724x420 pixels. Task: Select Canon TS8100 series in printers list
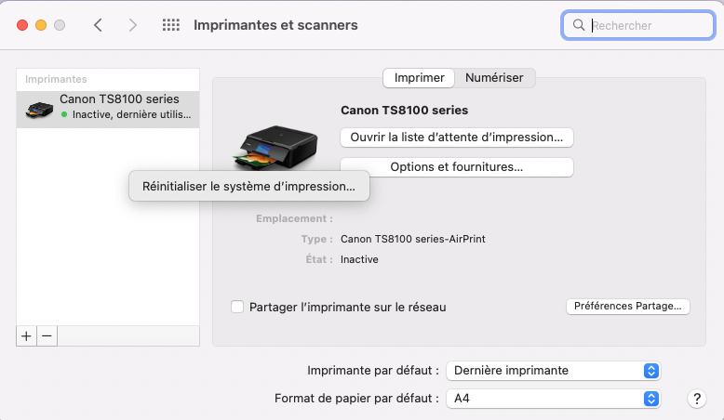(x=108, y=107)
